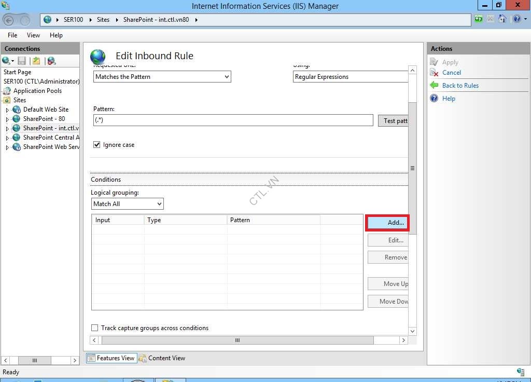531x382 pixels.
Task: Click the blue Help question mark toolbar icon
Action: point(516,19)
